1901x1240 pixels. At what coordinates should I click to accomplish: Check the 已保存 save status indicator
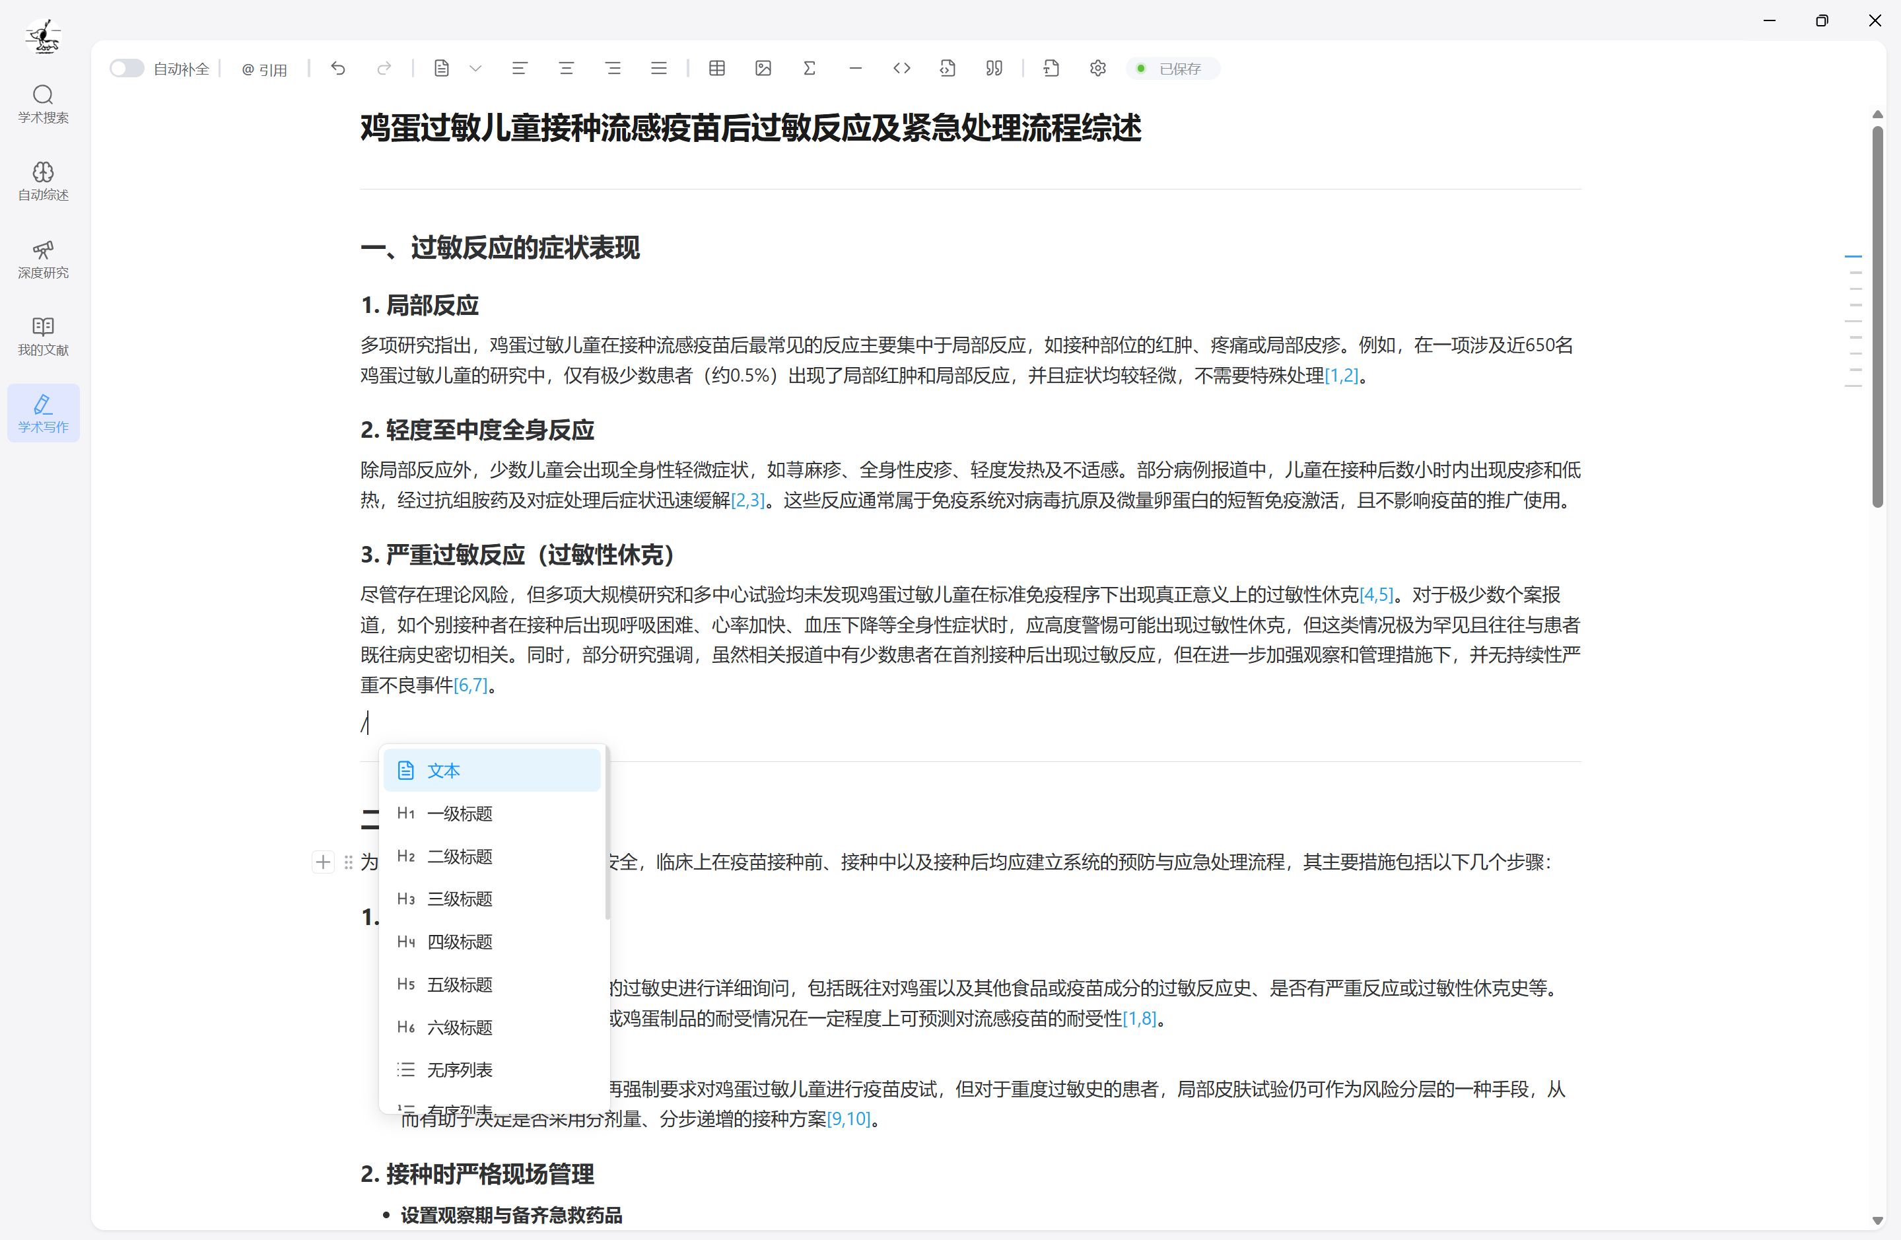point(1173,69)
